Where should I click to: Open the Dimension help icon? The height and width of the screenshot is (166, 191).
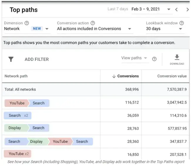point(27,23)
